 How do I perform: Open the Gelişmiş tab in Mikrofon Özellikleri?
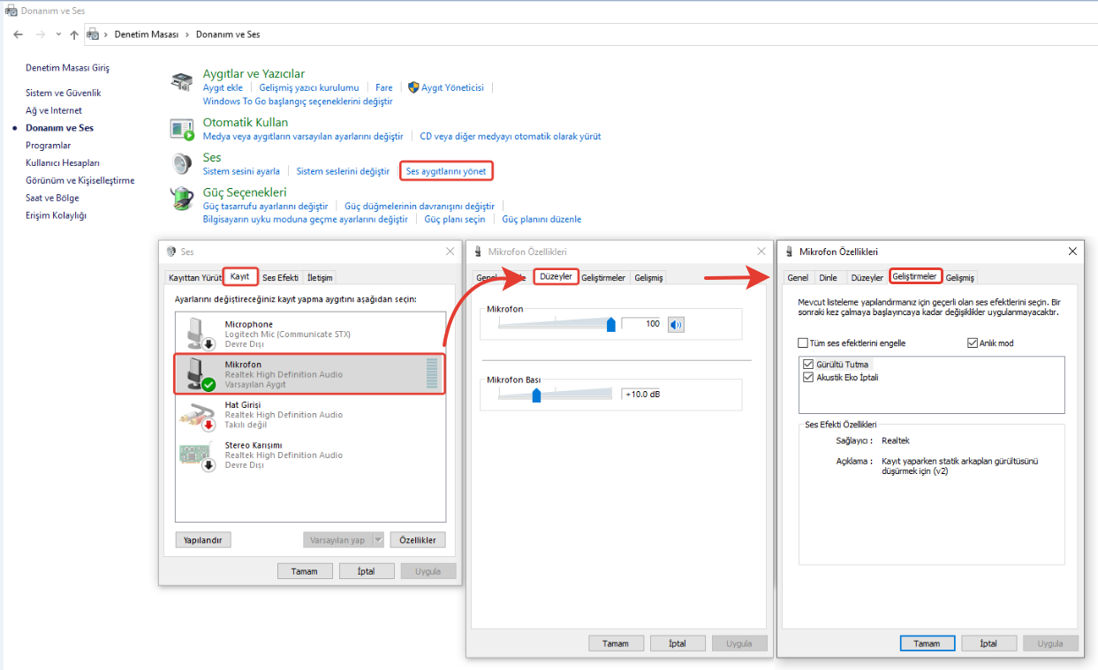pyautogui.click(x=959, y=277)
